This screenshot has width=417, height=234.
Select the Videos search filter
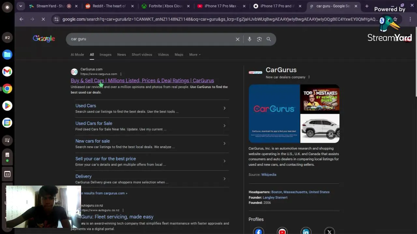pyautogui.click(x=163, y=55)
